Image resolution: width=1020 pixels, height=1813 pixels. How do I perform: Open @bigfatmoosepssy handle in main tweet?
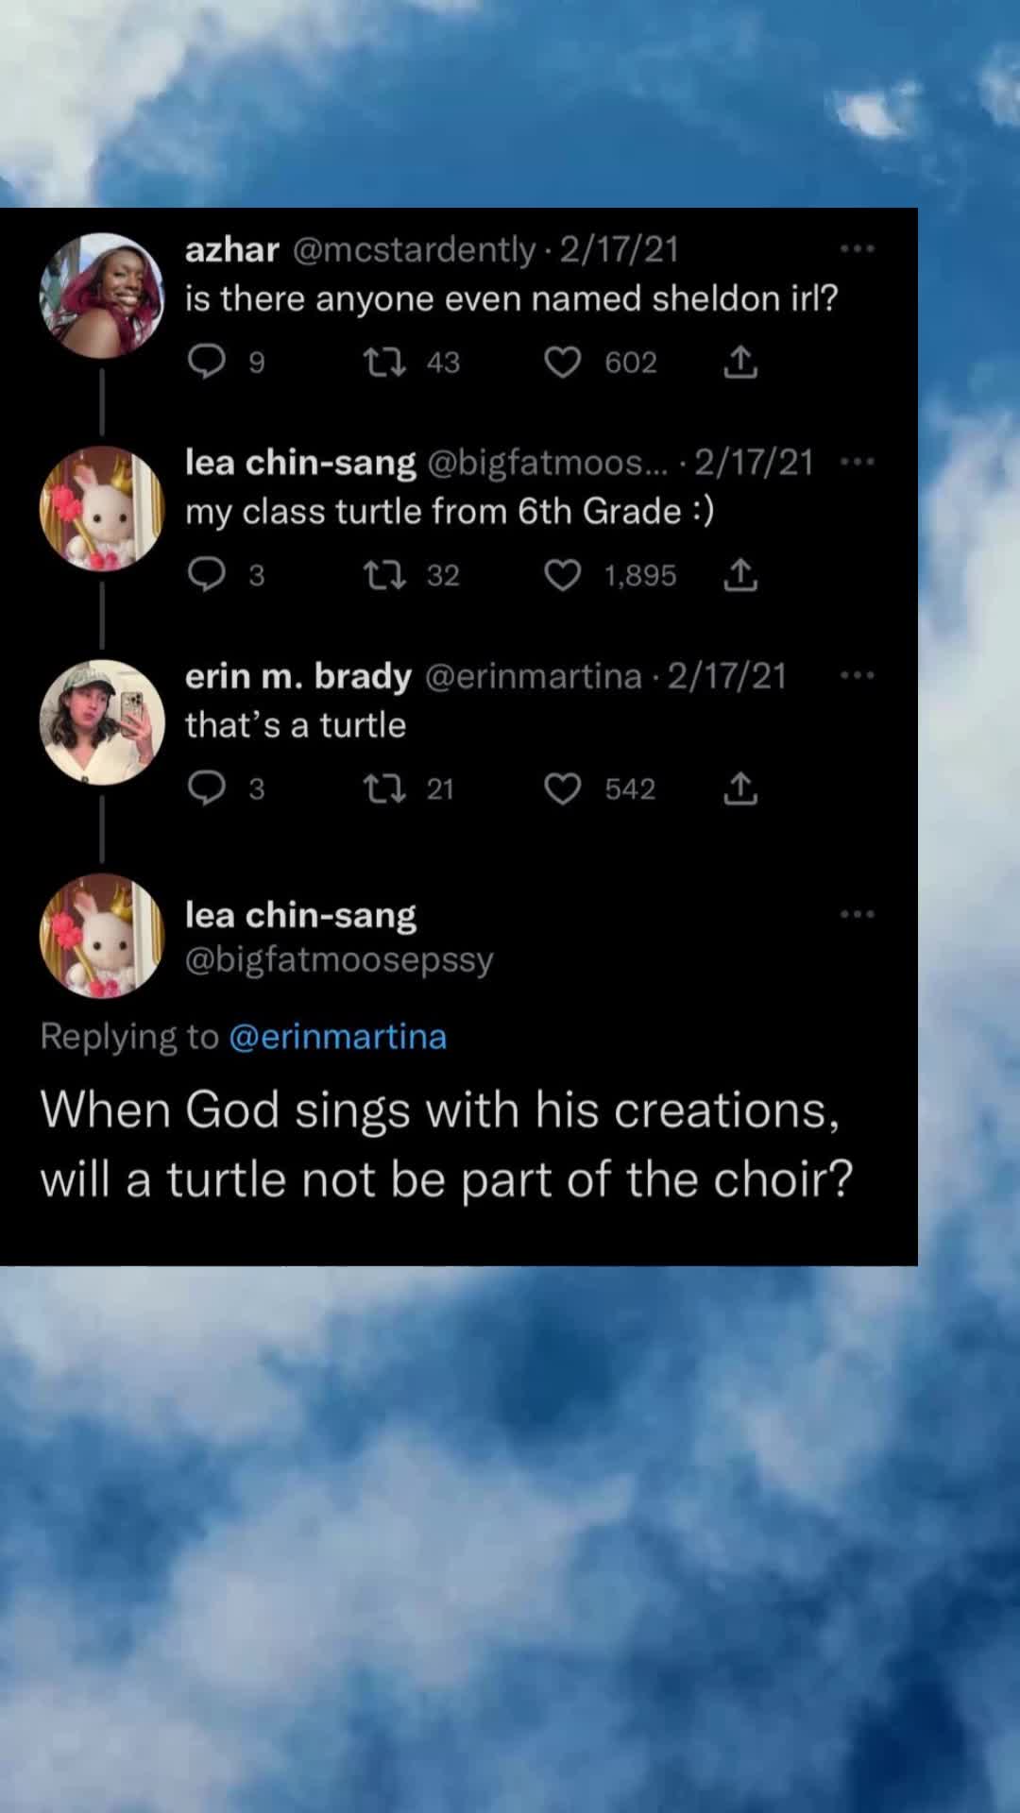[339, 959]
